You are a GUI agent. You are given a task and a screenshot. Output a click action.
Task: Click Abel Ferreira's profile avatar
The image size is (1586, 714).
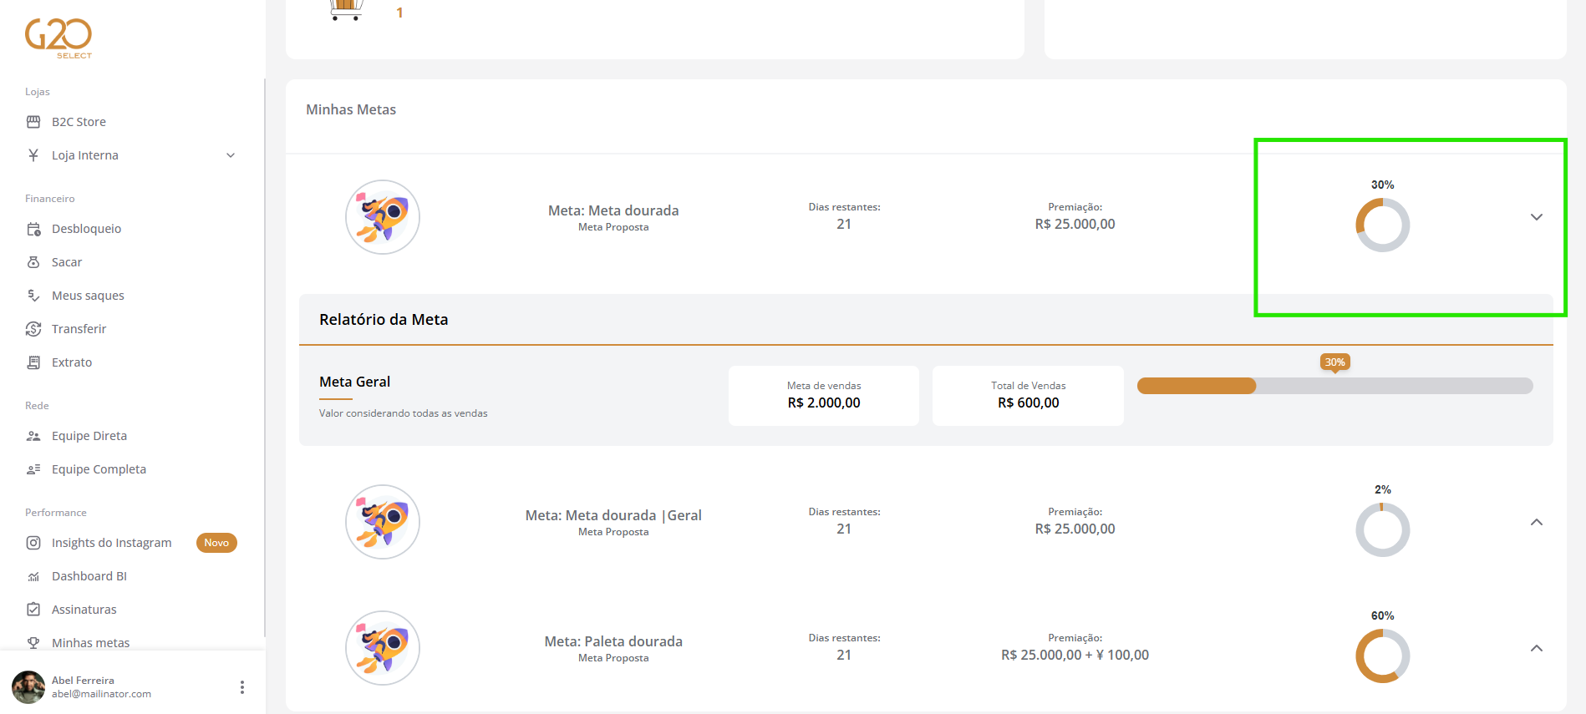pyautogui.click(x=28, y=687)
